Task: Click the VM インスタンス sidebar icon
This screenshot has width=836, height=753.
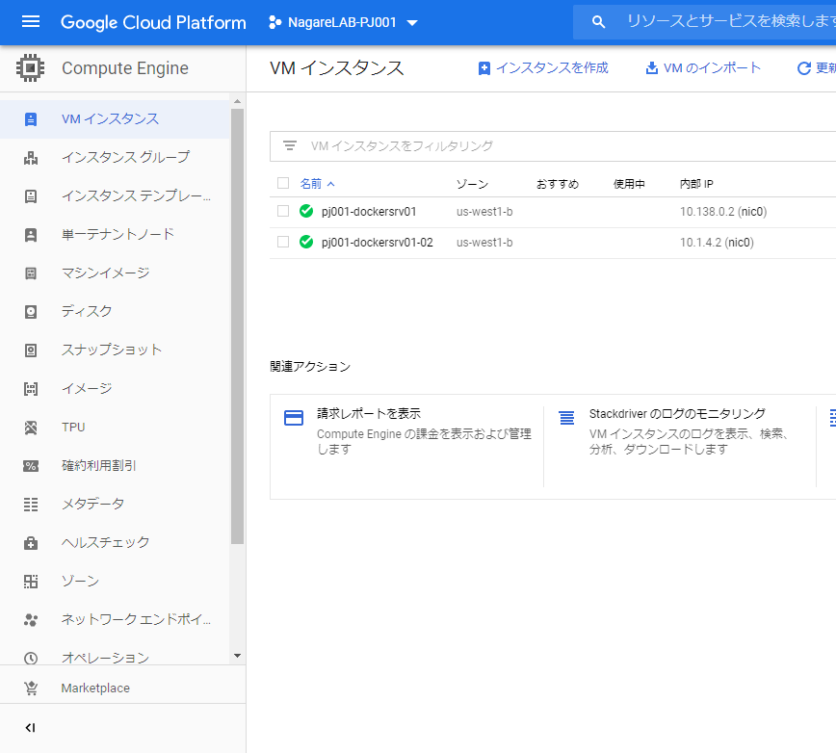Action: tap(31, 119)
